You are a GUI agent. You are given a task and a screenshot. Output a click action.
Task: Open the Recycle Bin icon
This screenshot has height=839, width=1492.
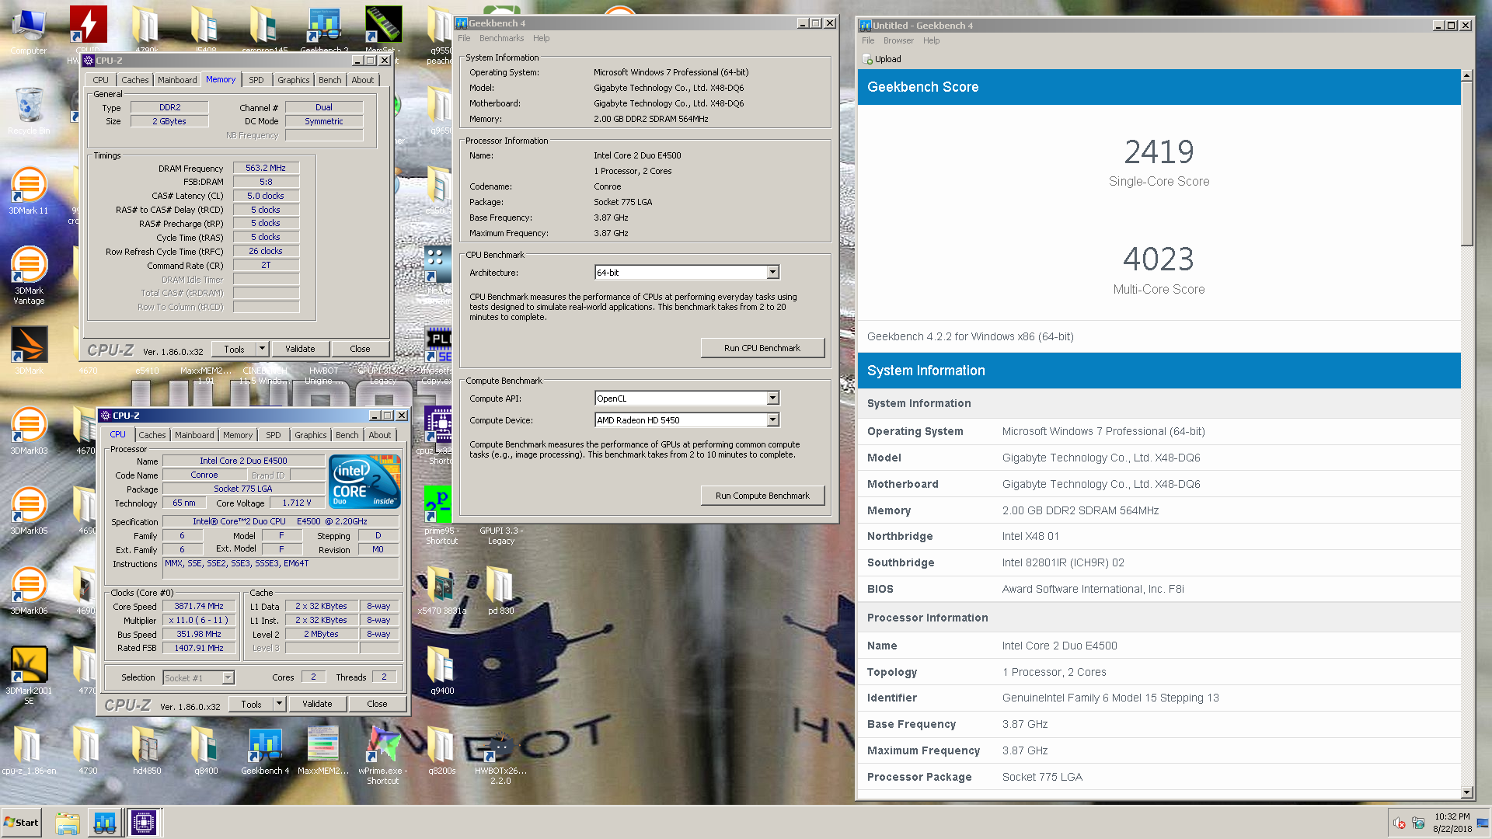coord(29,110)
